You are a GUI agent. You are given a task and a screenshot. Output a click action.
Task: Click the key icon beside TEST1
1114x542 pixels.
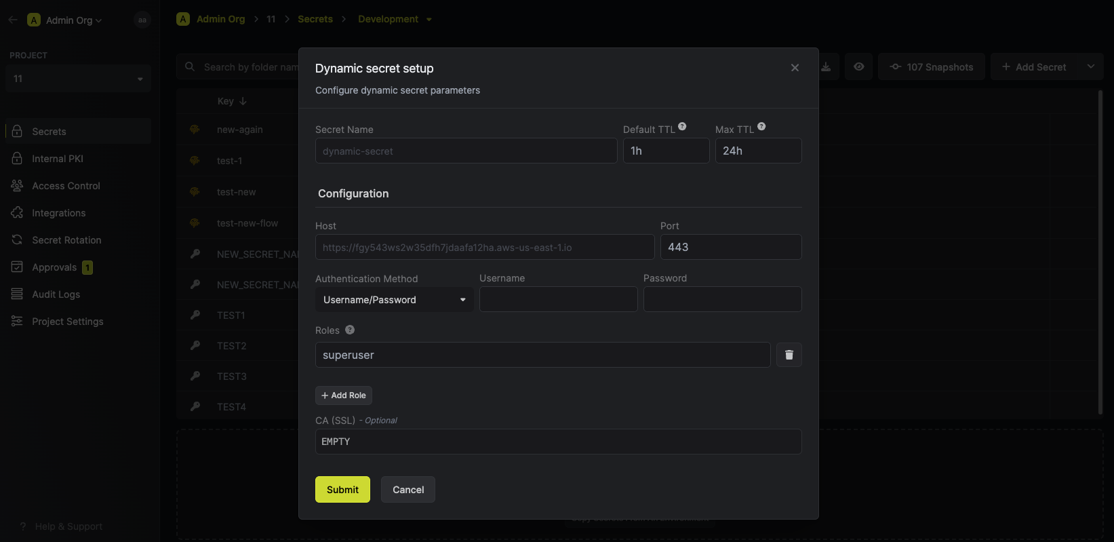(195, 315)
